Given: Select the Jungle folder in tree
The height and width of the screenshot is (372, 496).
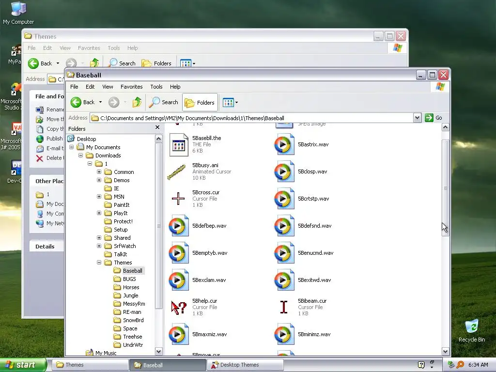Looking at the screenshot, I should [126, 295].
